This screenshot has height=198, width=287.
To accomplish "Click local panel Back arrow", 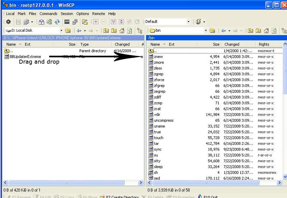I will point(79,30).
